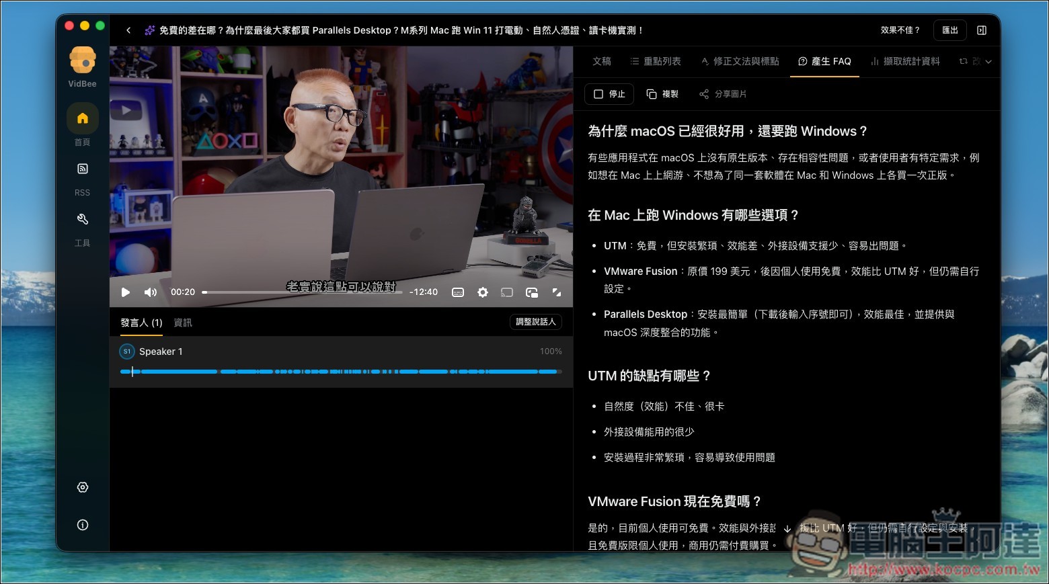Click 效果不佳？ feedback link
Screen dimensions: 1049x584
pyautogui.click(x=900, y=30)
